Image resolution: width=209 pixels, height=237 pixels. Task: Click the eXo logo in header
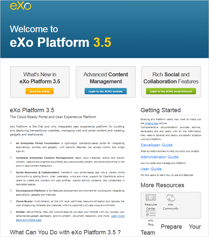tap(21, 6)
